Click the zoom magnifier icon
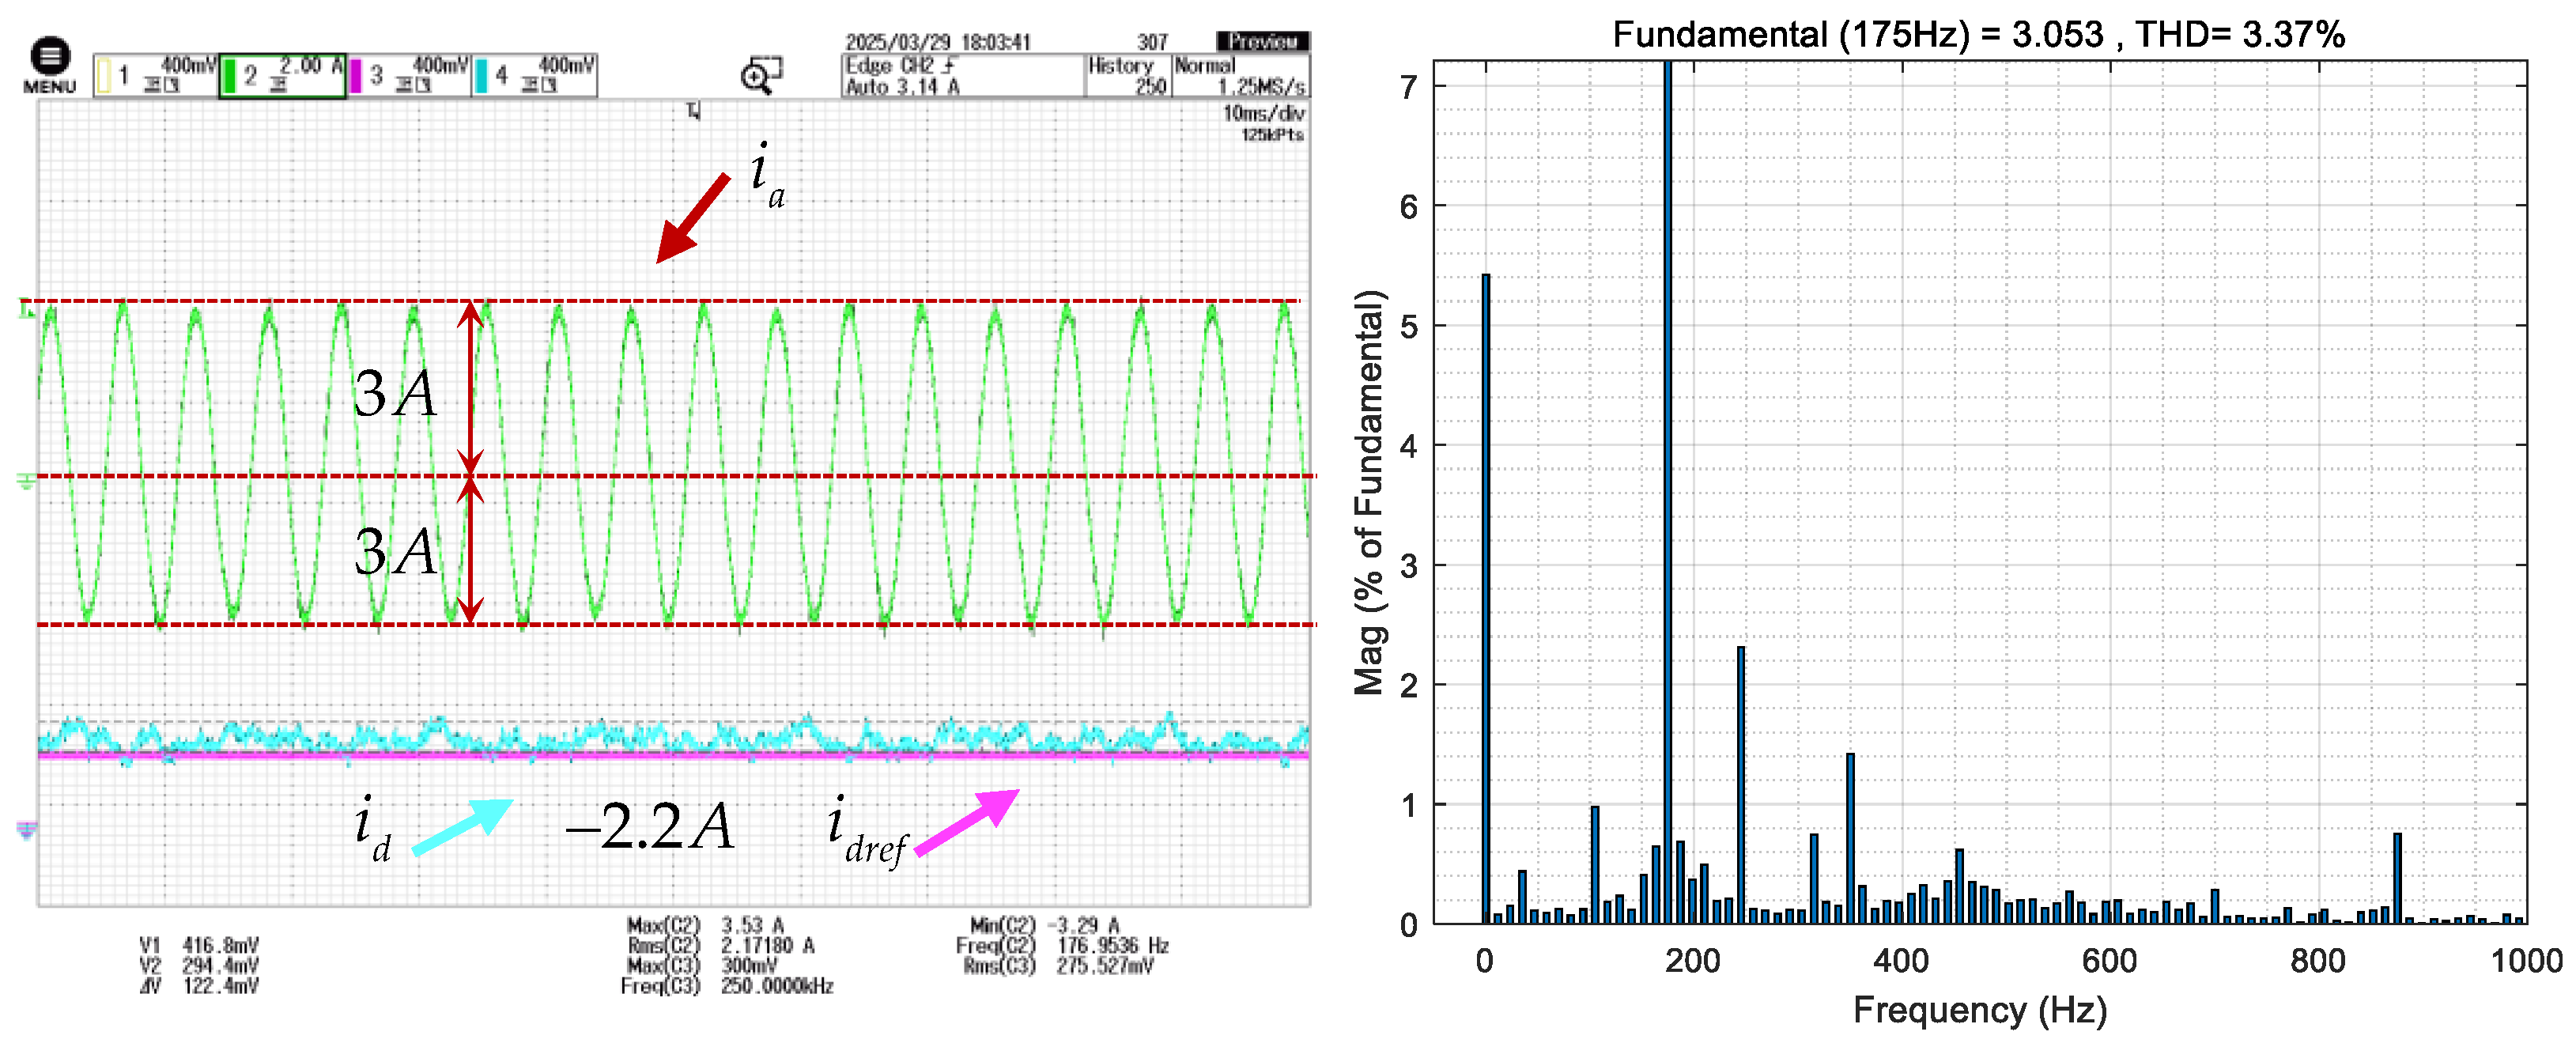This screenshot has height=1043, width=2576. pyautogui.click(x=760, y=75)
